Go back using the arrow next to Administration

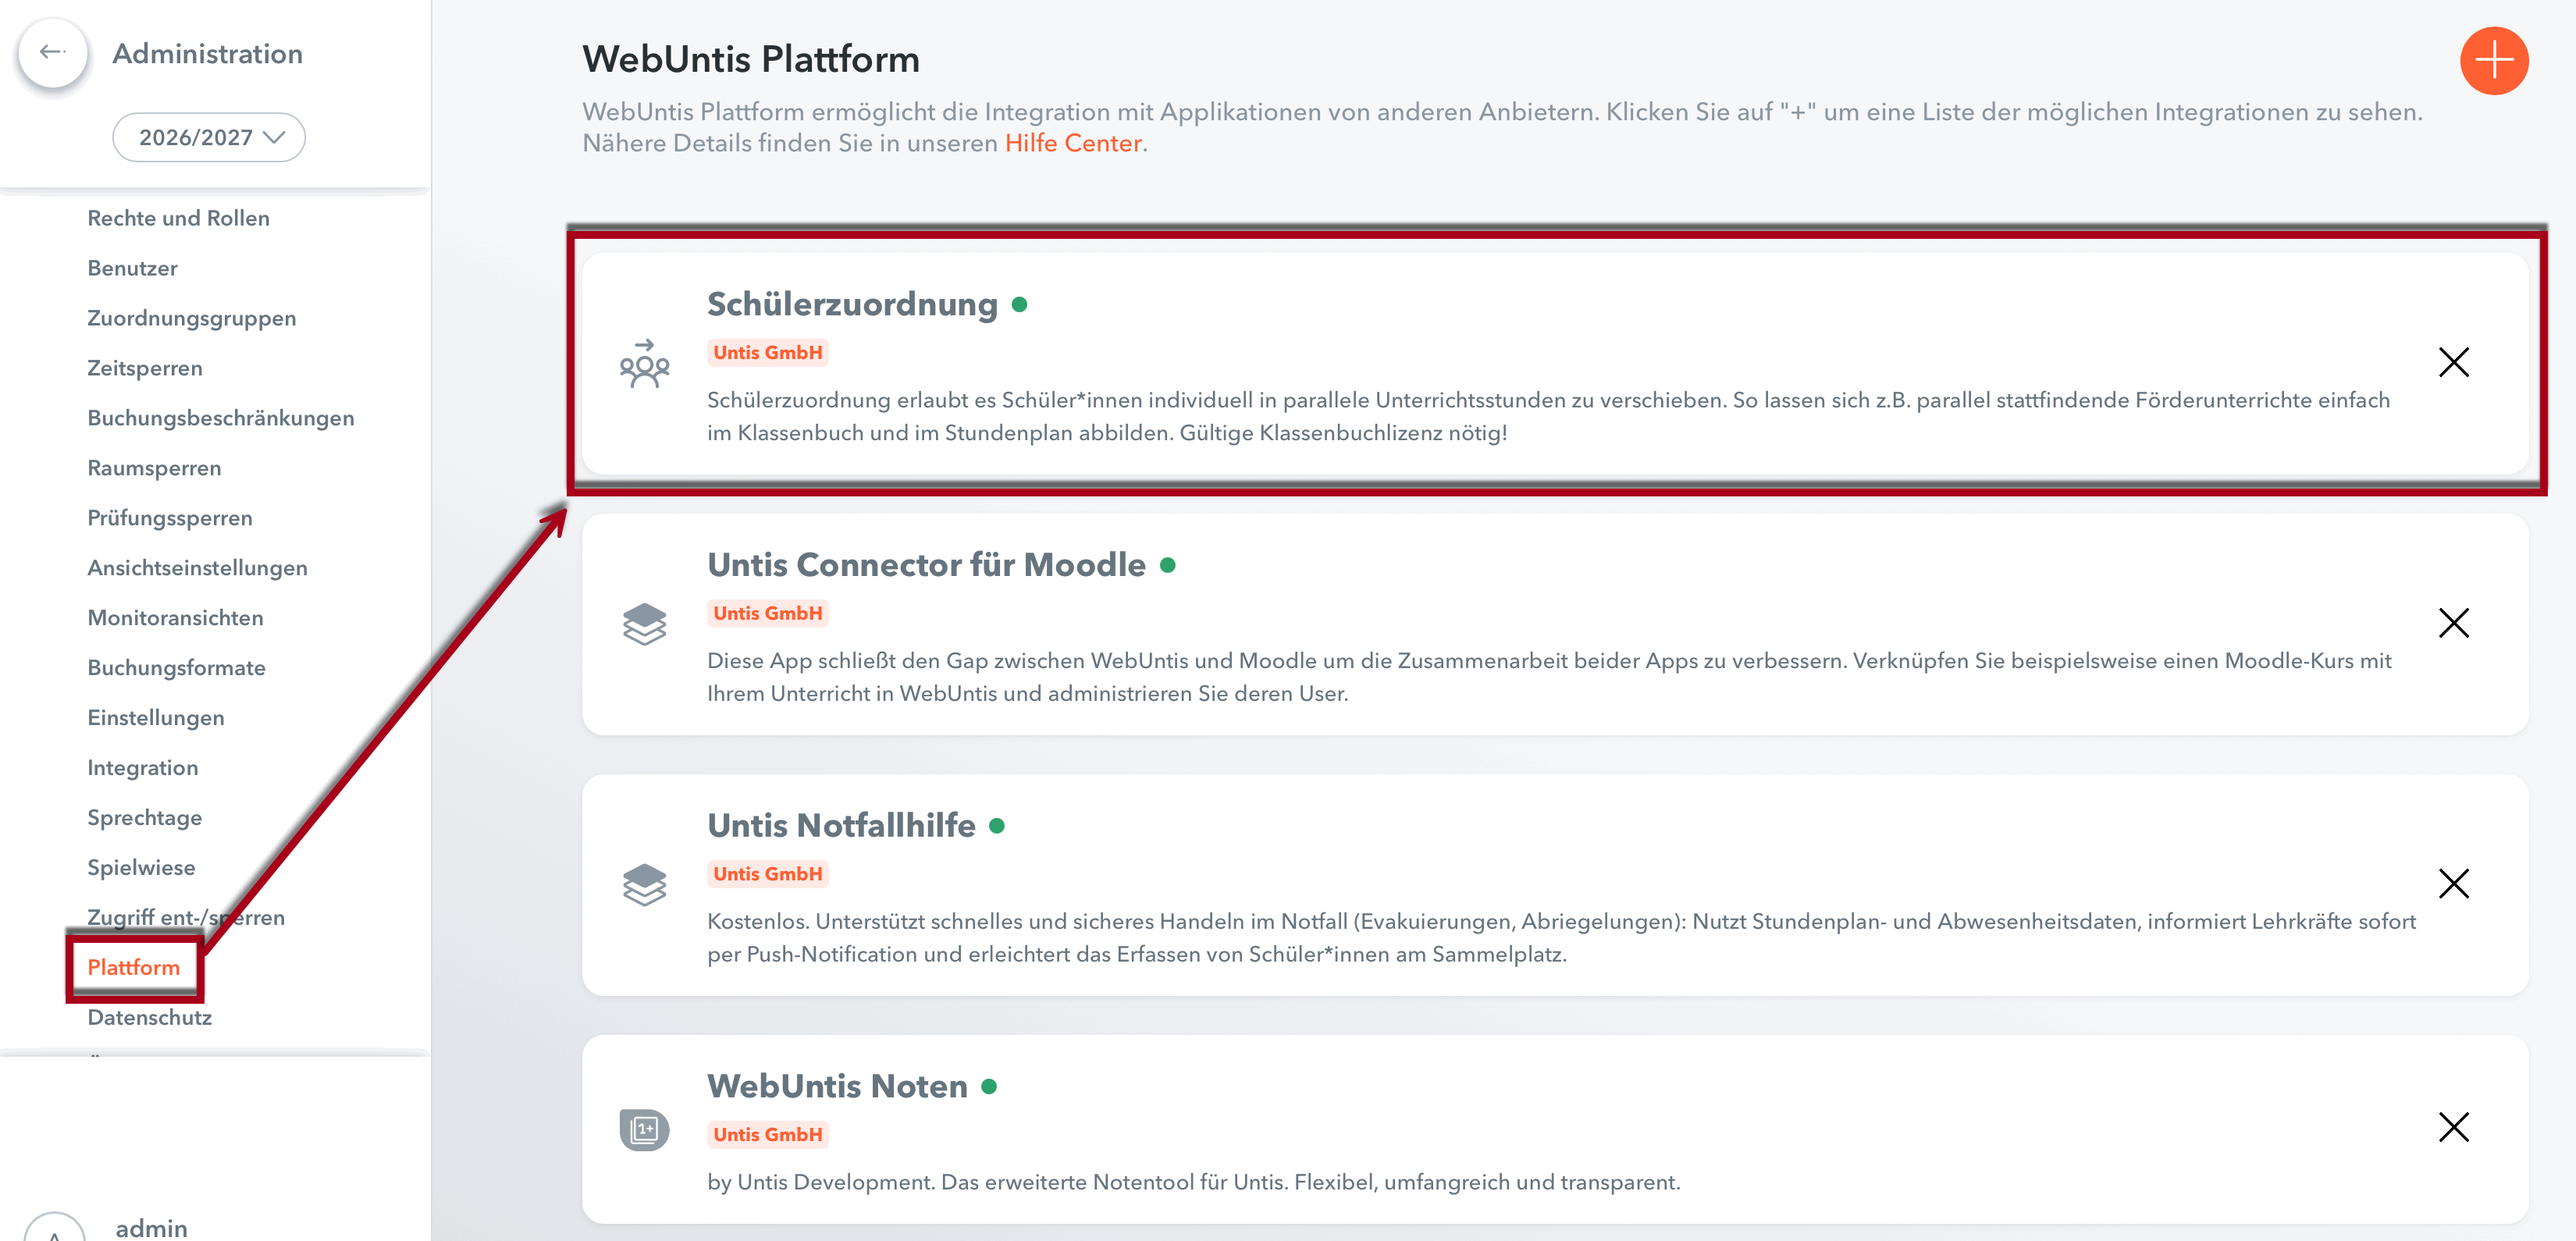(x=53, y=53)
